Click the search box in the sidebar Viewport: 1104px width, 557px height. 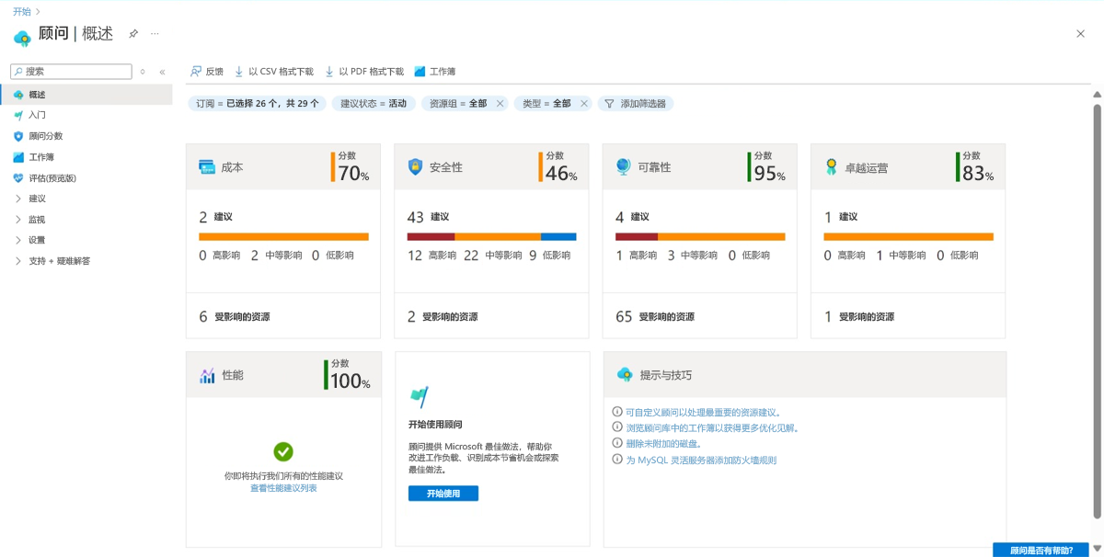click(72, 72)
